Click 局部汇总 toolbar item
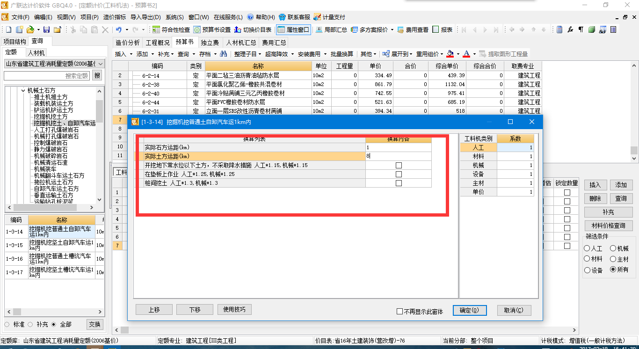Viewport: 639px width, 349px height. coord(331,29)
